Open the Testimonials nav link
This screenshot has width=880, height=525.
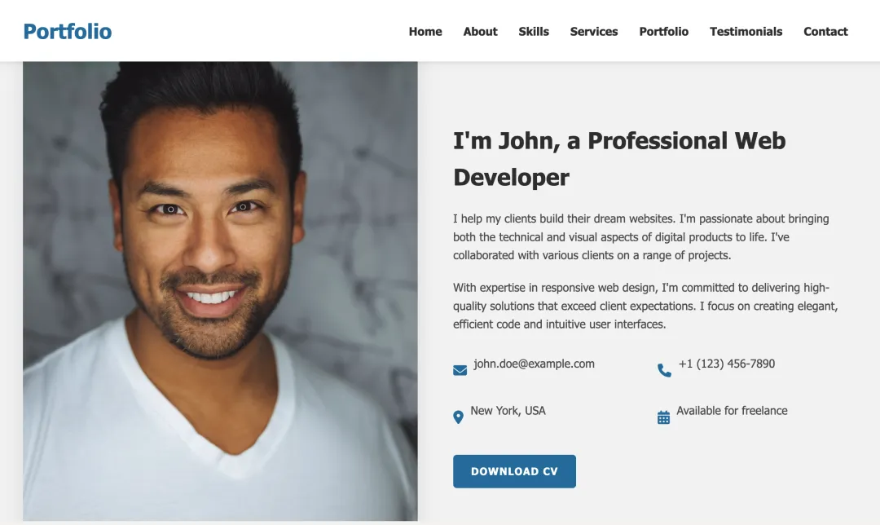[x=746, y=32]
